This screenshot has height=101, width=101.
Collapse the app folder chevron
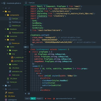[3, 12]
